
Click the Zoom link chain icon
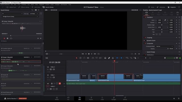pyautogui.click(x=165, y=20)
